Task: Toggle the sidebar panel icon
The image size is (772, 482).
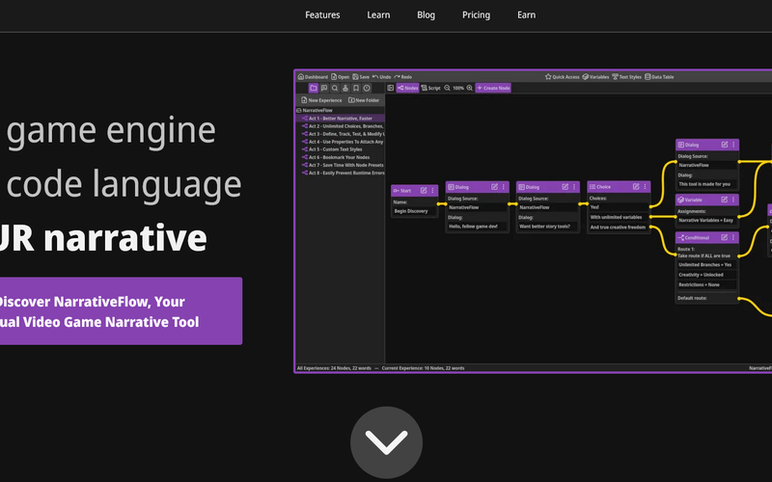Action: coord(391,88)
